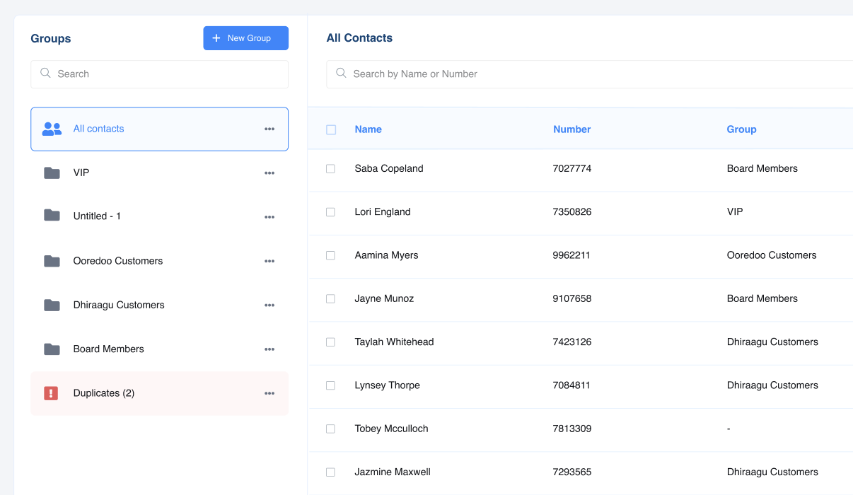Viewport: 853px width, 495px height.
Task: Open the three-dot menu for VIP group
Action: [x=269, y=173]
